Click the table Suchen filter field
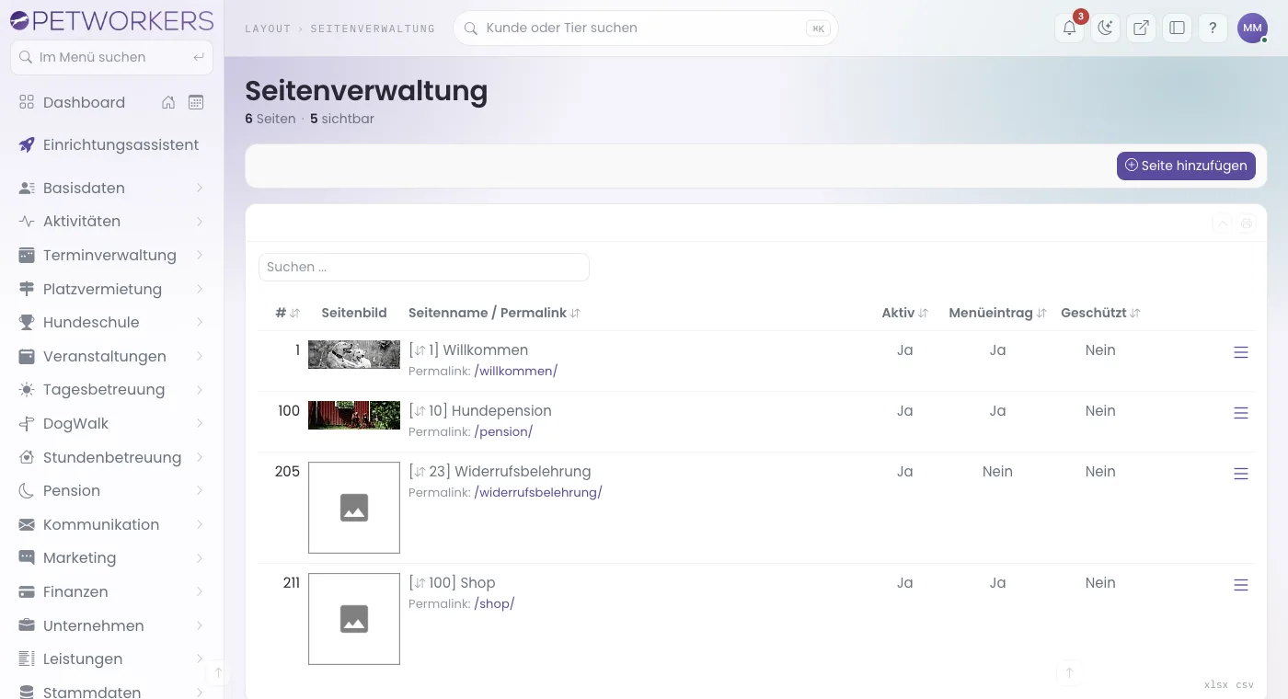This screenshot has height=699, width=1288. tap(424, 267)
